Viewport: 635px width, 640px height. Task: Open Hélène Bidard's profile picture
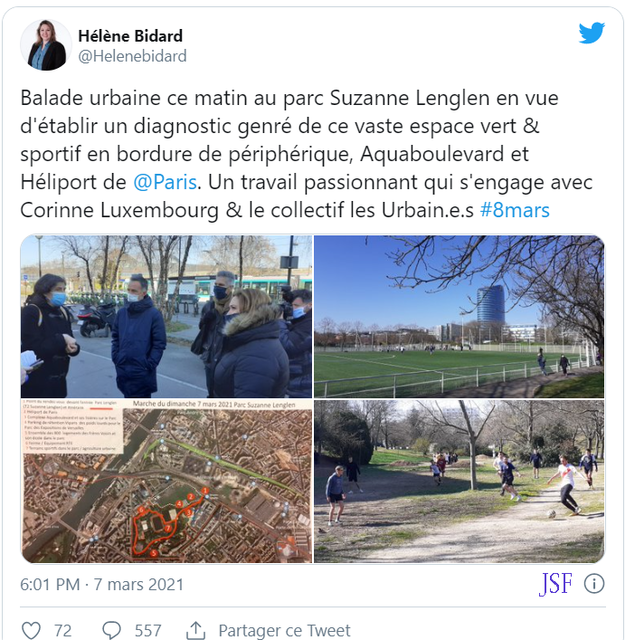pyautogui.click(x=46, y=45)
